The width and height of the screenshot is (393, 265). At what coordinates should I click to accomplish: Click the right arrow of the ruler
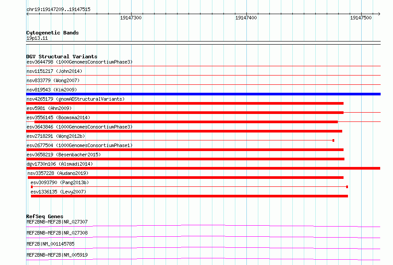point(379,14)
